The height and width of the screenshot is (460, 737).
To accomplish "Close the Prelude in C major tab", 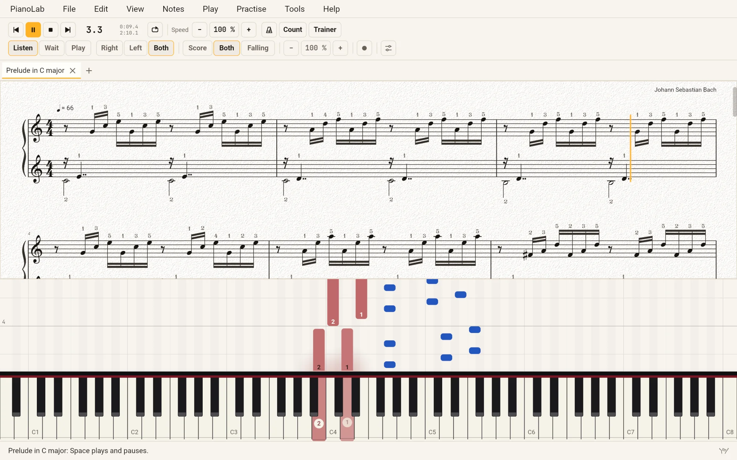I will [73, 71].
